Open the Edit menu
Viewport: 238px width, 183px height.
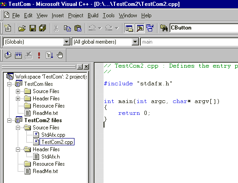tap(28, 15)
